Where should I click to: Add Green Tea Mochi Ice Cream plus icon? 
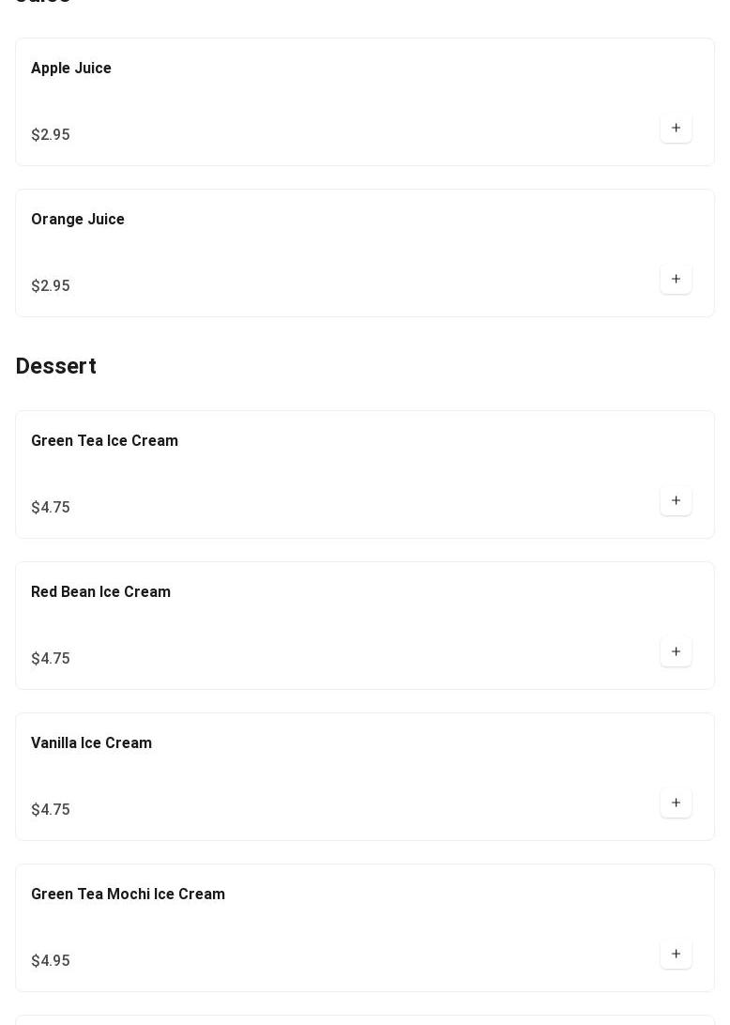coord(676,953)
